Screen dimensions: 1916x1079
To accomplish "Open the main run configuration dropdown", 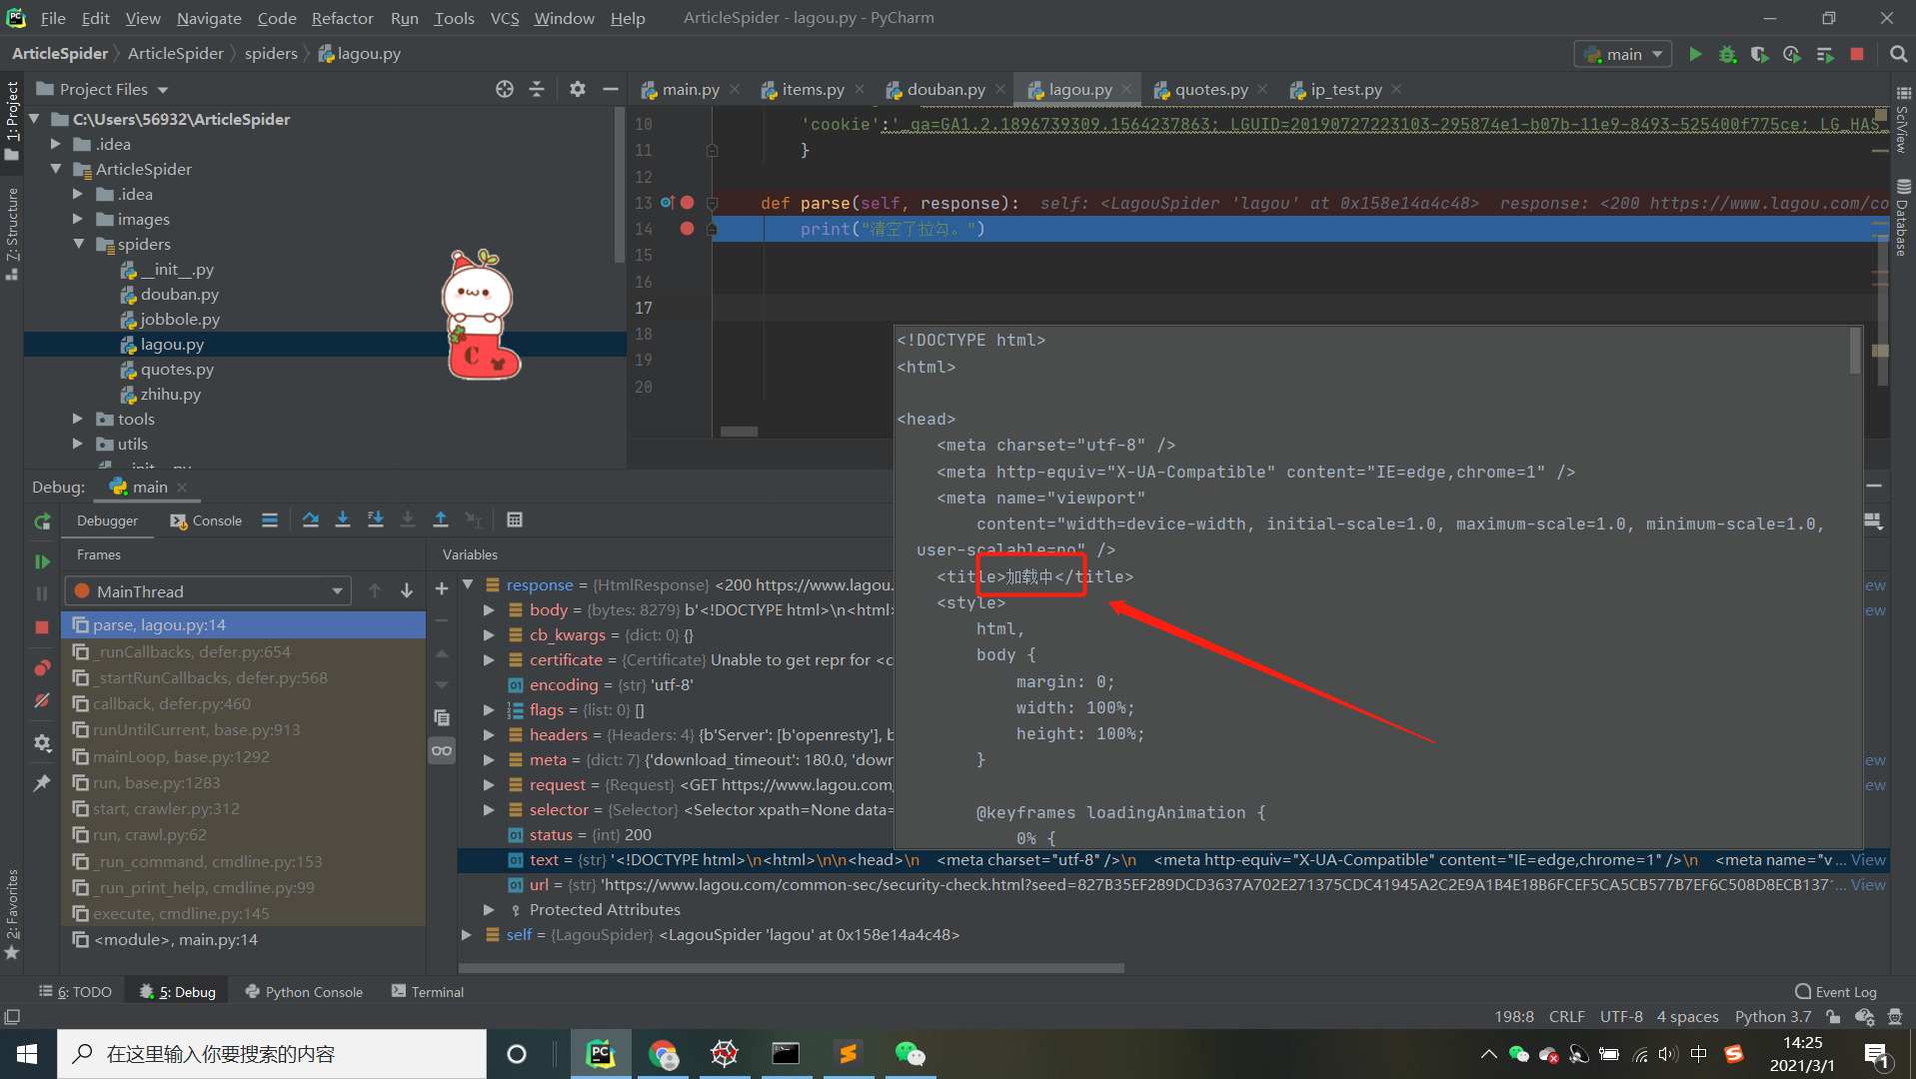I will 1623,54.
